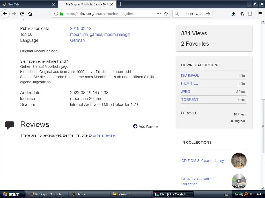Viewport: 265px width, 198px height.
Task: Click the 884 Views text
Action: [x=194, y=33]
